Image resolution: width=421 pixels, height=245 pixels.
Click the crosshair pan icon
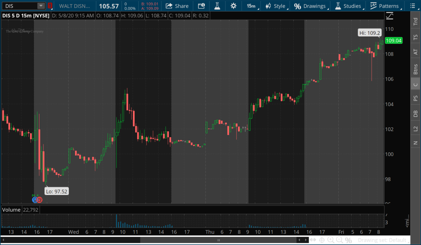click(x=322, y=240)
